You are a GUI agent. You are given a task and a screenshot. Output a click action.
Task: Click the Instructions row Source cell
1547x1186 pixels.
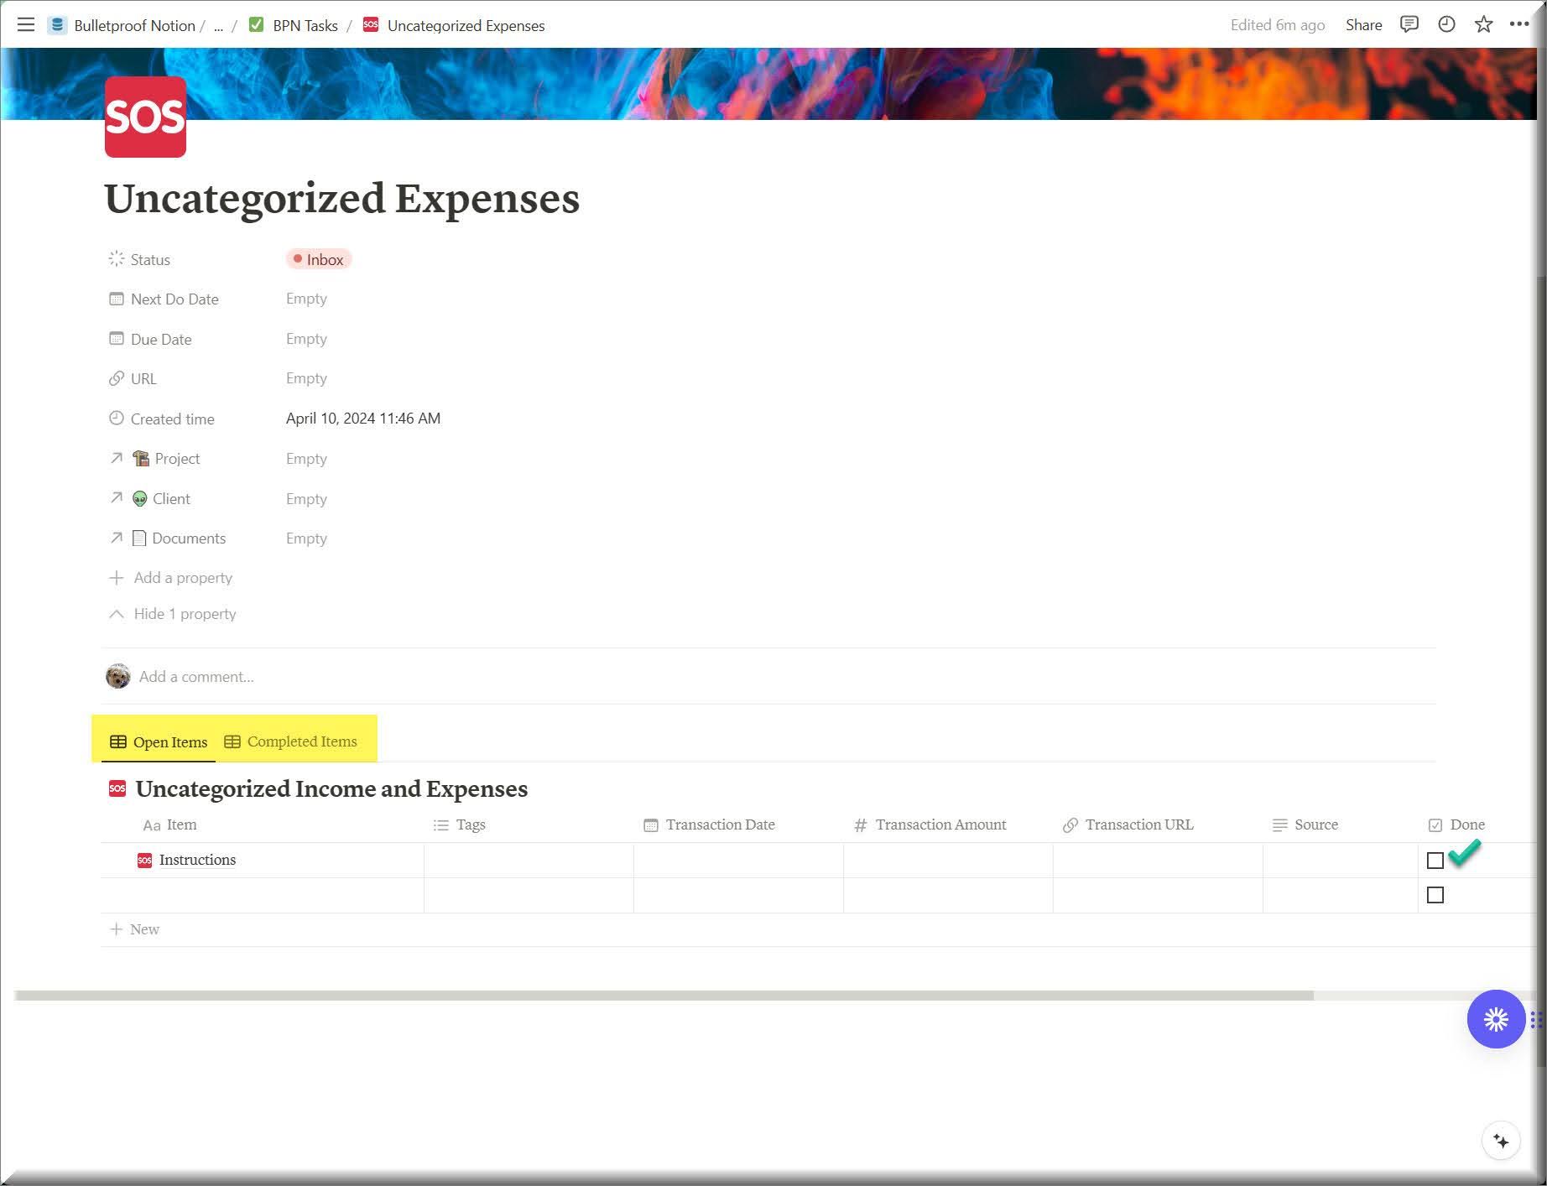[1341, 861]
